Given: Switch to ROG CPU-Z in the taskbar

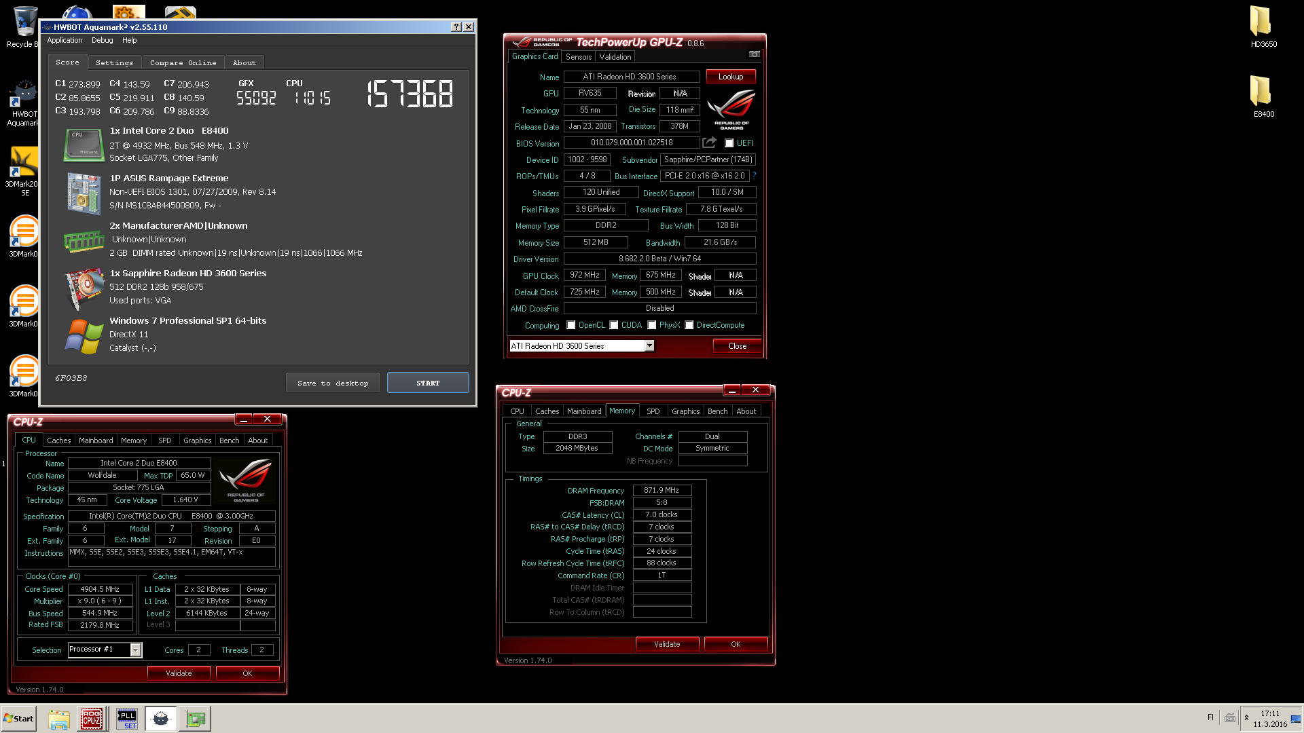Looking at the screenshot, I should pyautogui.click(x=92, y=718).
